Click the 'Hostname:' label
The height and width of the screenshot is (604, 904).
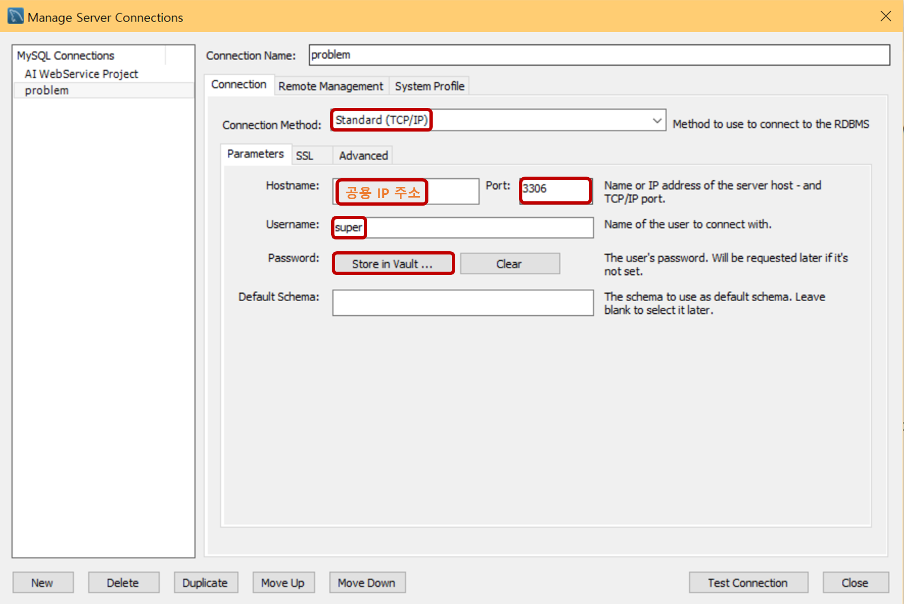point(293,185)
